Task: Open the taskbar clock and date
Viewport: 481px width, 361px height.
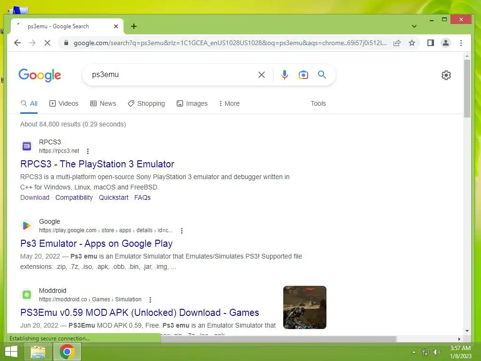Action: 460,352
